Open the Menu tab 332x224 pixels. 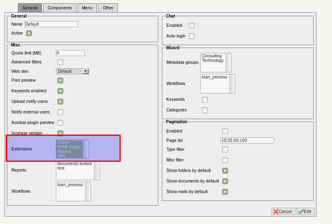click(87, 8)
